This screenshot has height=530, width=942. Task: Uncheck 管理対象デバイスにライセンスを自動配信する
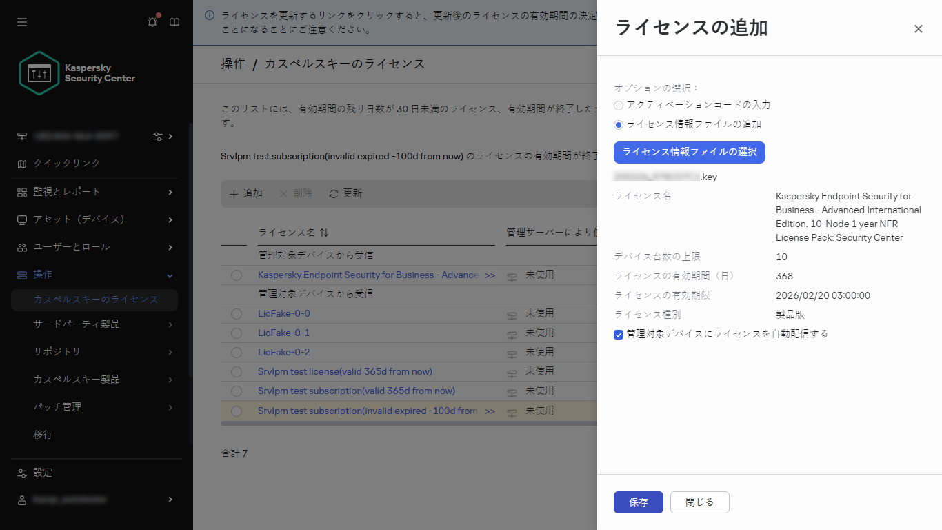click(x=619, y=333)
